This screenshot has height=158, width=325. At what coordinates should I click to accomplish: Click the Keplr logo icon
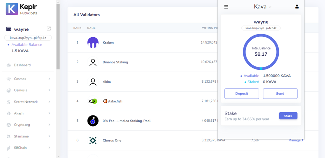12,9
